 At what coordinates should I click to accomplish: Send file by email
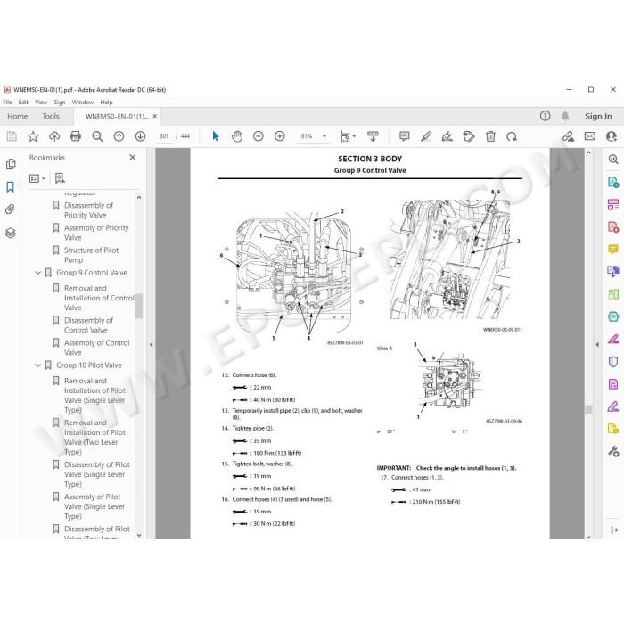(590, 136)
